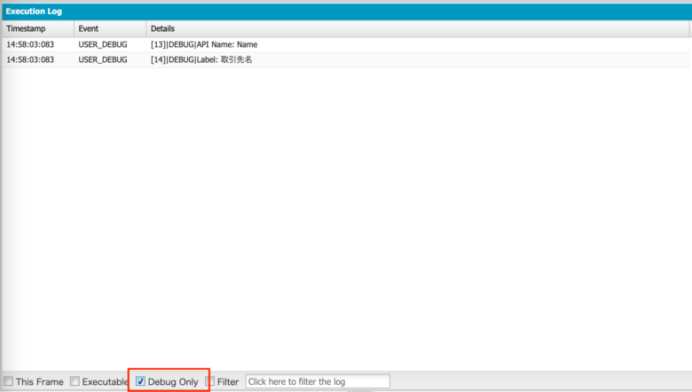
Task: Enable the Filter checkbox
Action: coord(210,381)
